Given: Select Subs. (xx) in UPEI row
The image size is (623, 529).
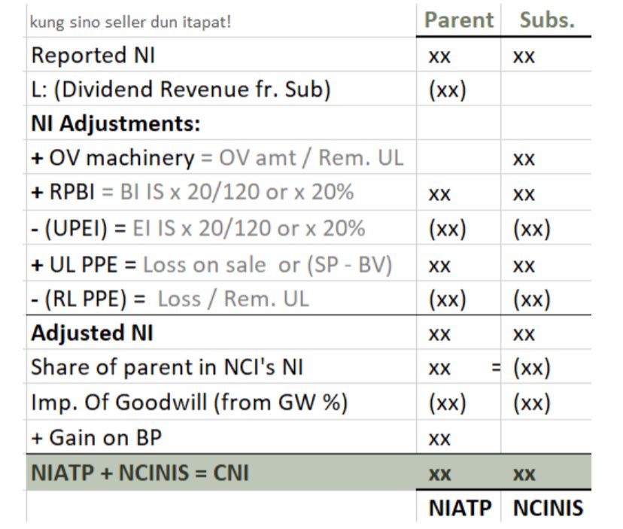Looking at the screenshot, I should pyautogui.click(x=546, y=228).
